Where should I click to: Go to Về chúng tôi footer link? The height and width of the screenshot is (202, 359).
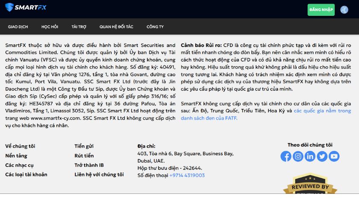[20, 146]
